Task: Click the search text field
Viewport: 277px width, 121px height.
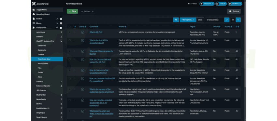Action: [161, 20]
